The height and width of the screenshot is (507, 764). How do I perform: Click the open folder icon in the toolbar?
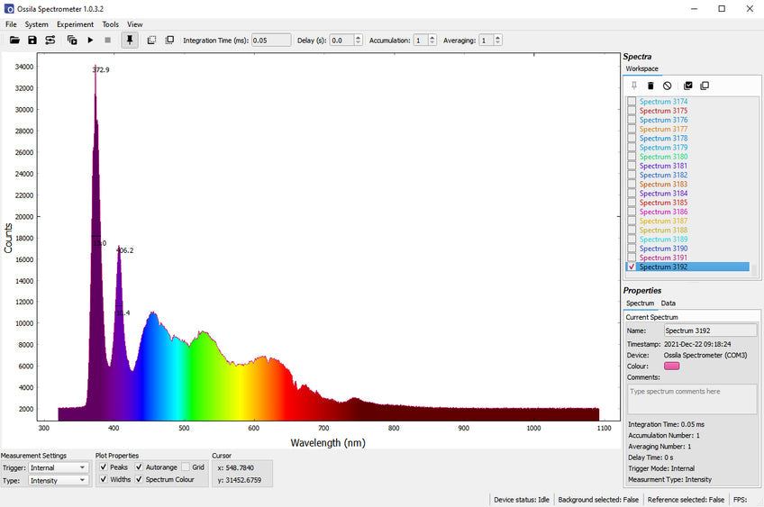click(14, 41)
